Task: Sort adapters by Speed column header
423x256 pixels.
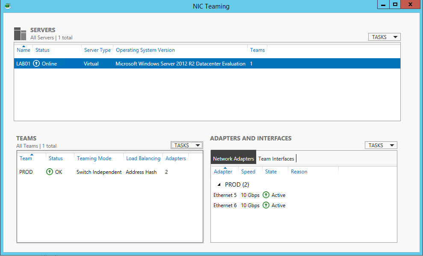Action: pyautogui.click(x=248, y=172)
